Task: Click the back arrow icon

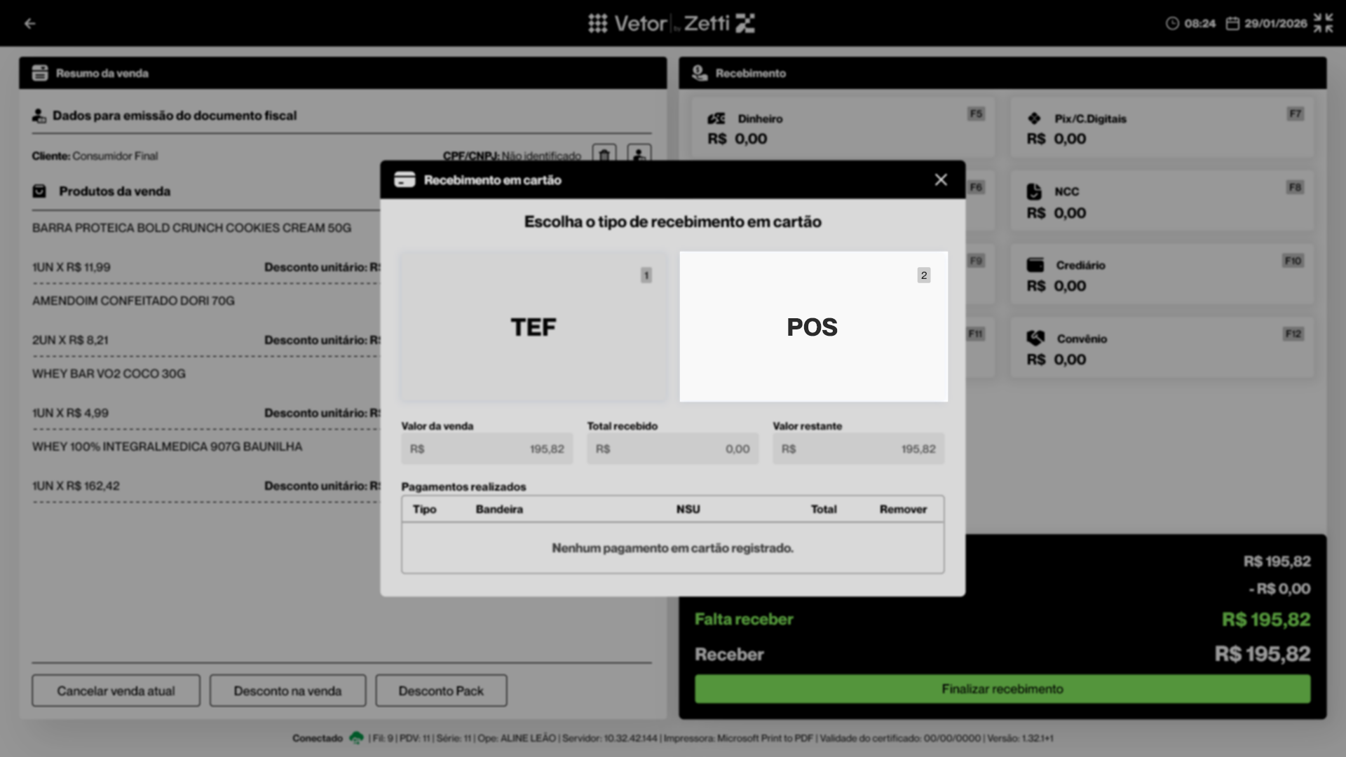Action: (29, 24)
